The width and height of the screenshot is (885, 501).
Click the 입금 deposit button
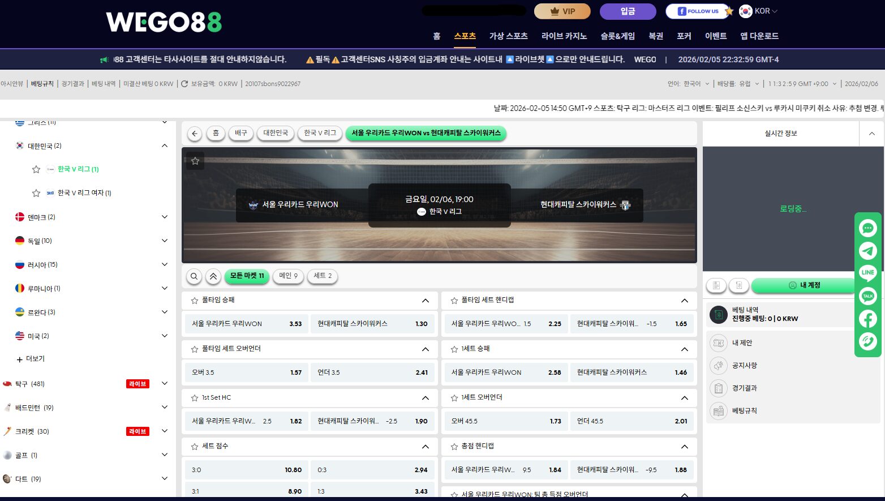(628, 11)
